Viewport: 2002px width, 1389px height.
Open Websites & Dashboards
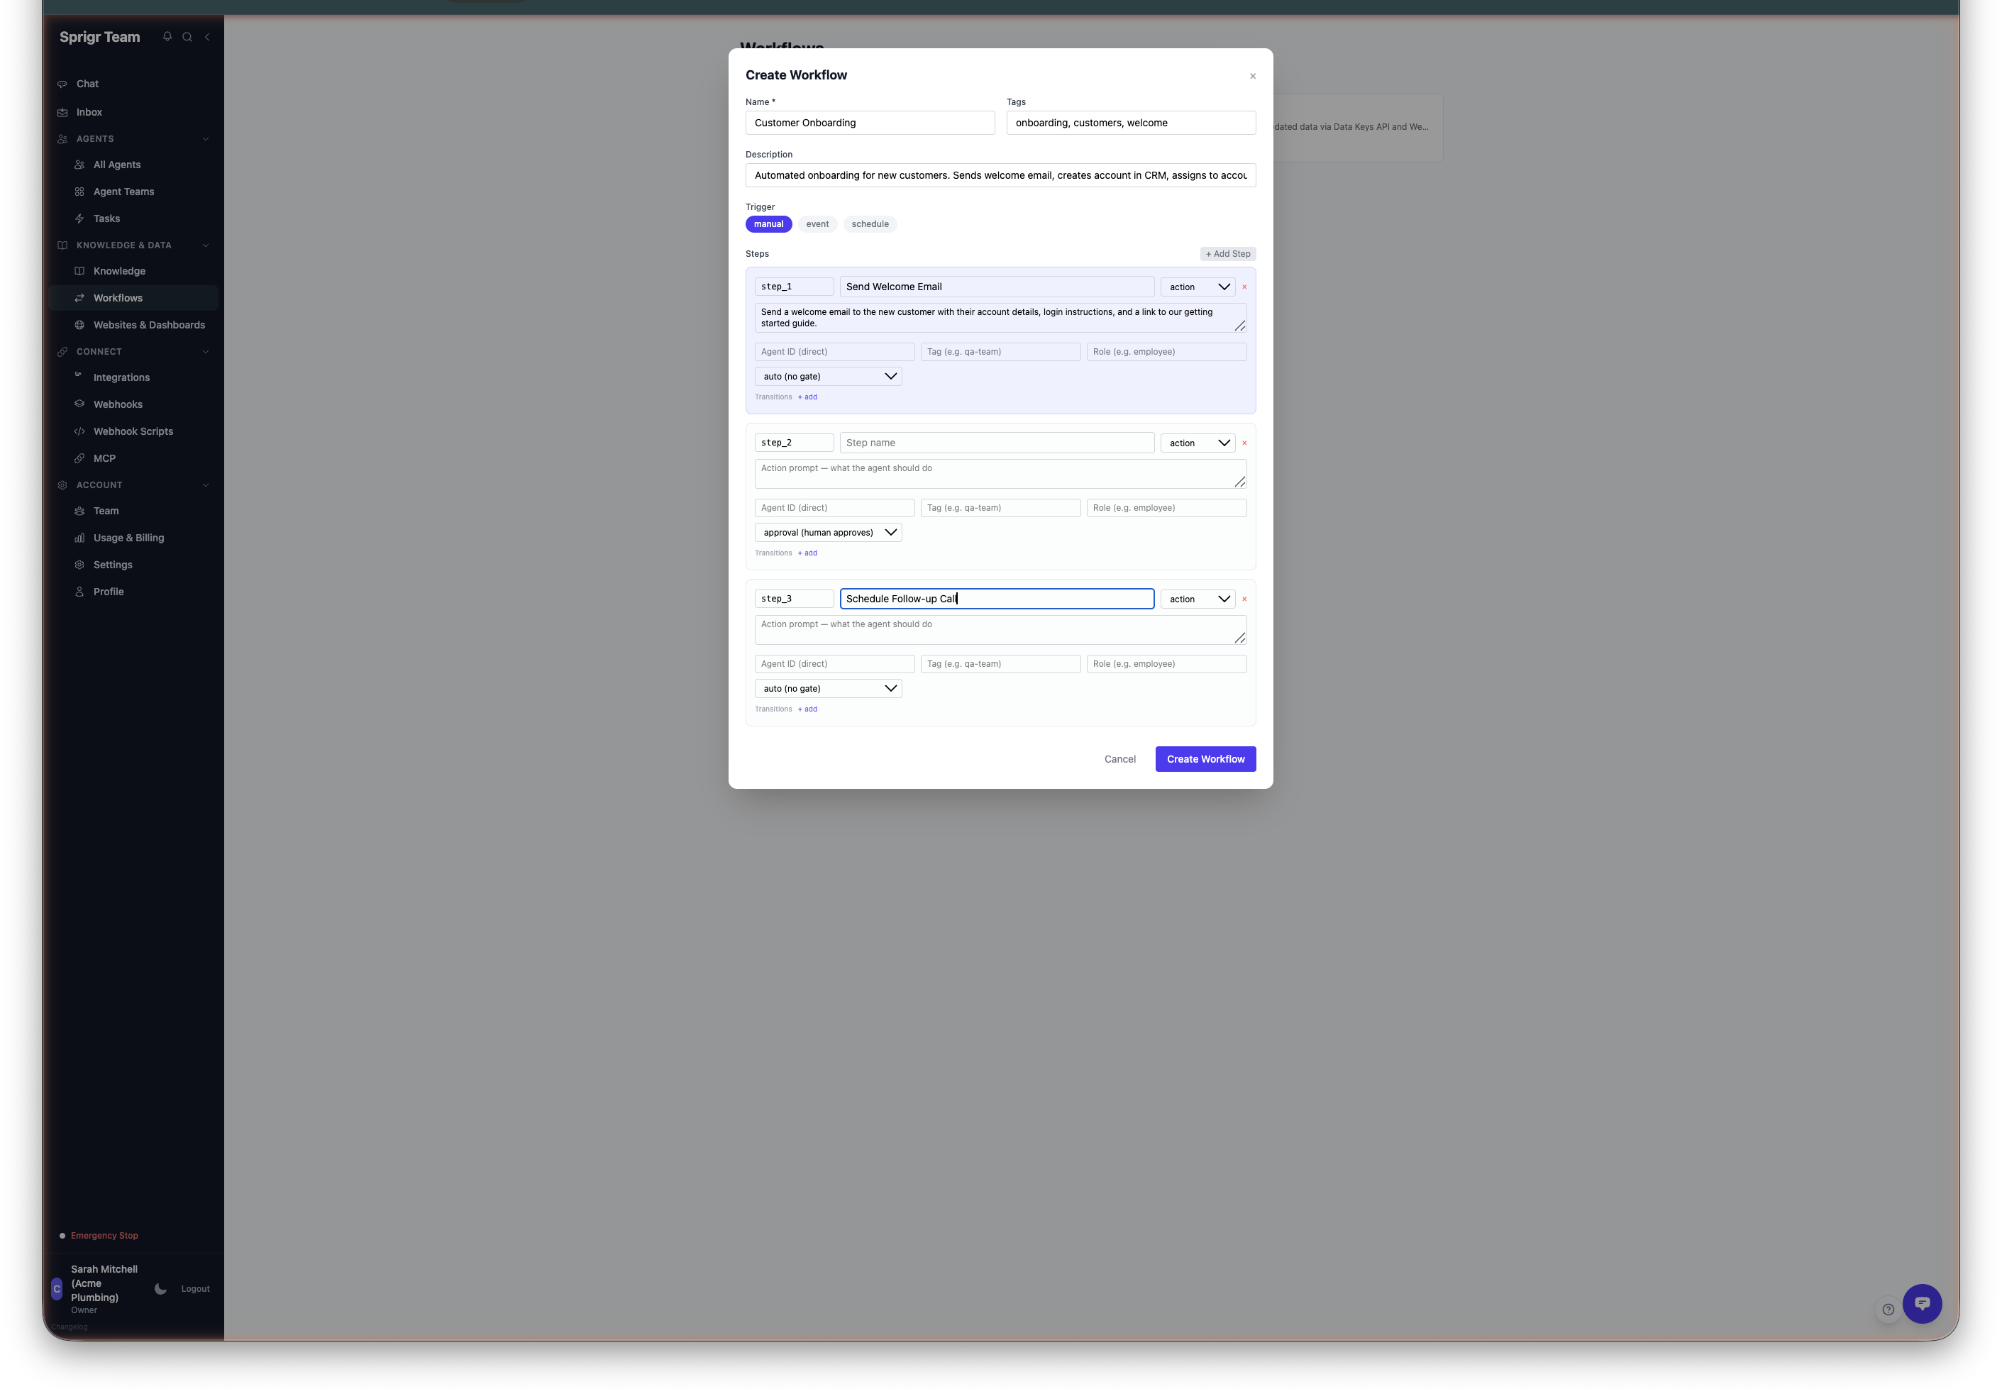pyautogui.click(x=148, y=325)
